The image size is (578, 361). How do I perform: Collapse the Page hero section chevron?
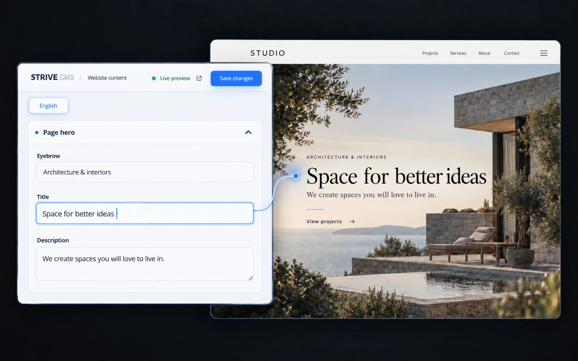248,132
